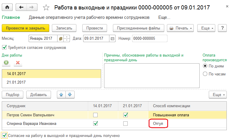This screenshot has height=139, width=230.
Task: Click 'Повышенная оплата' compensation cell
Action: [x=187, y=115]
